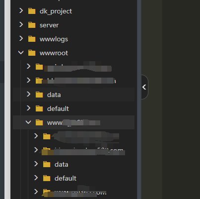Collapse the expanded www folder chevron
Screen dimensions: 200x199
28,122
